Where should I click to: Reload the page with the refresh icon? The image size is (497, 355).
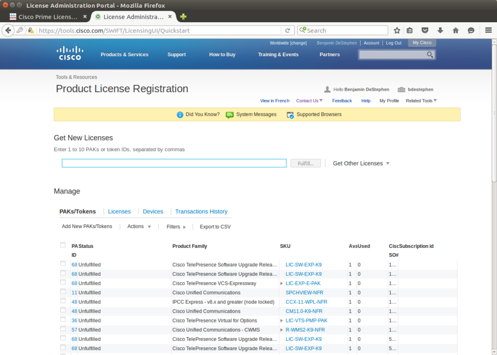[x=287, y=31]
